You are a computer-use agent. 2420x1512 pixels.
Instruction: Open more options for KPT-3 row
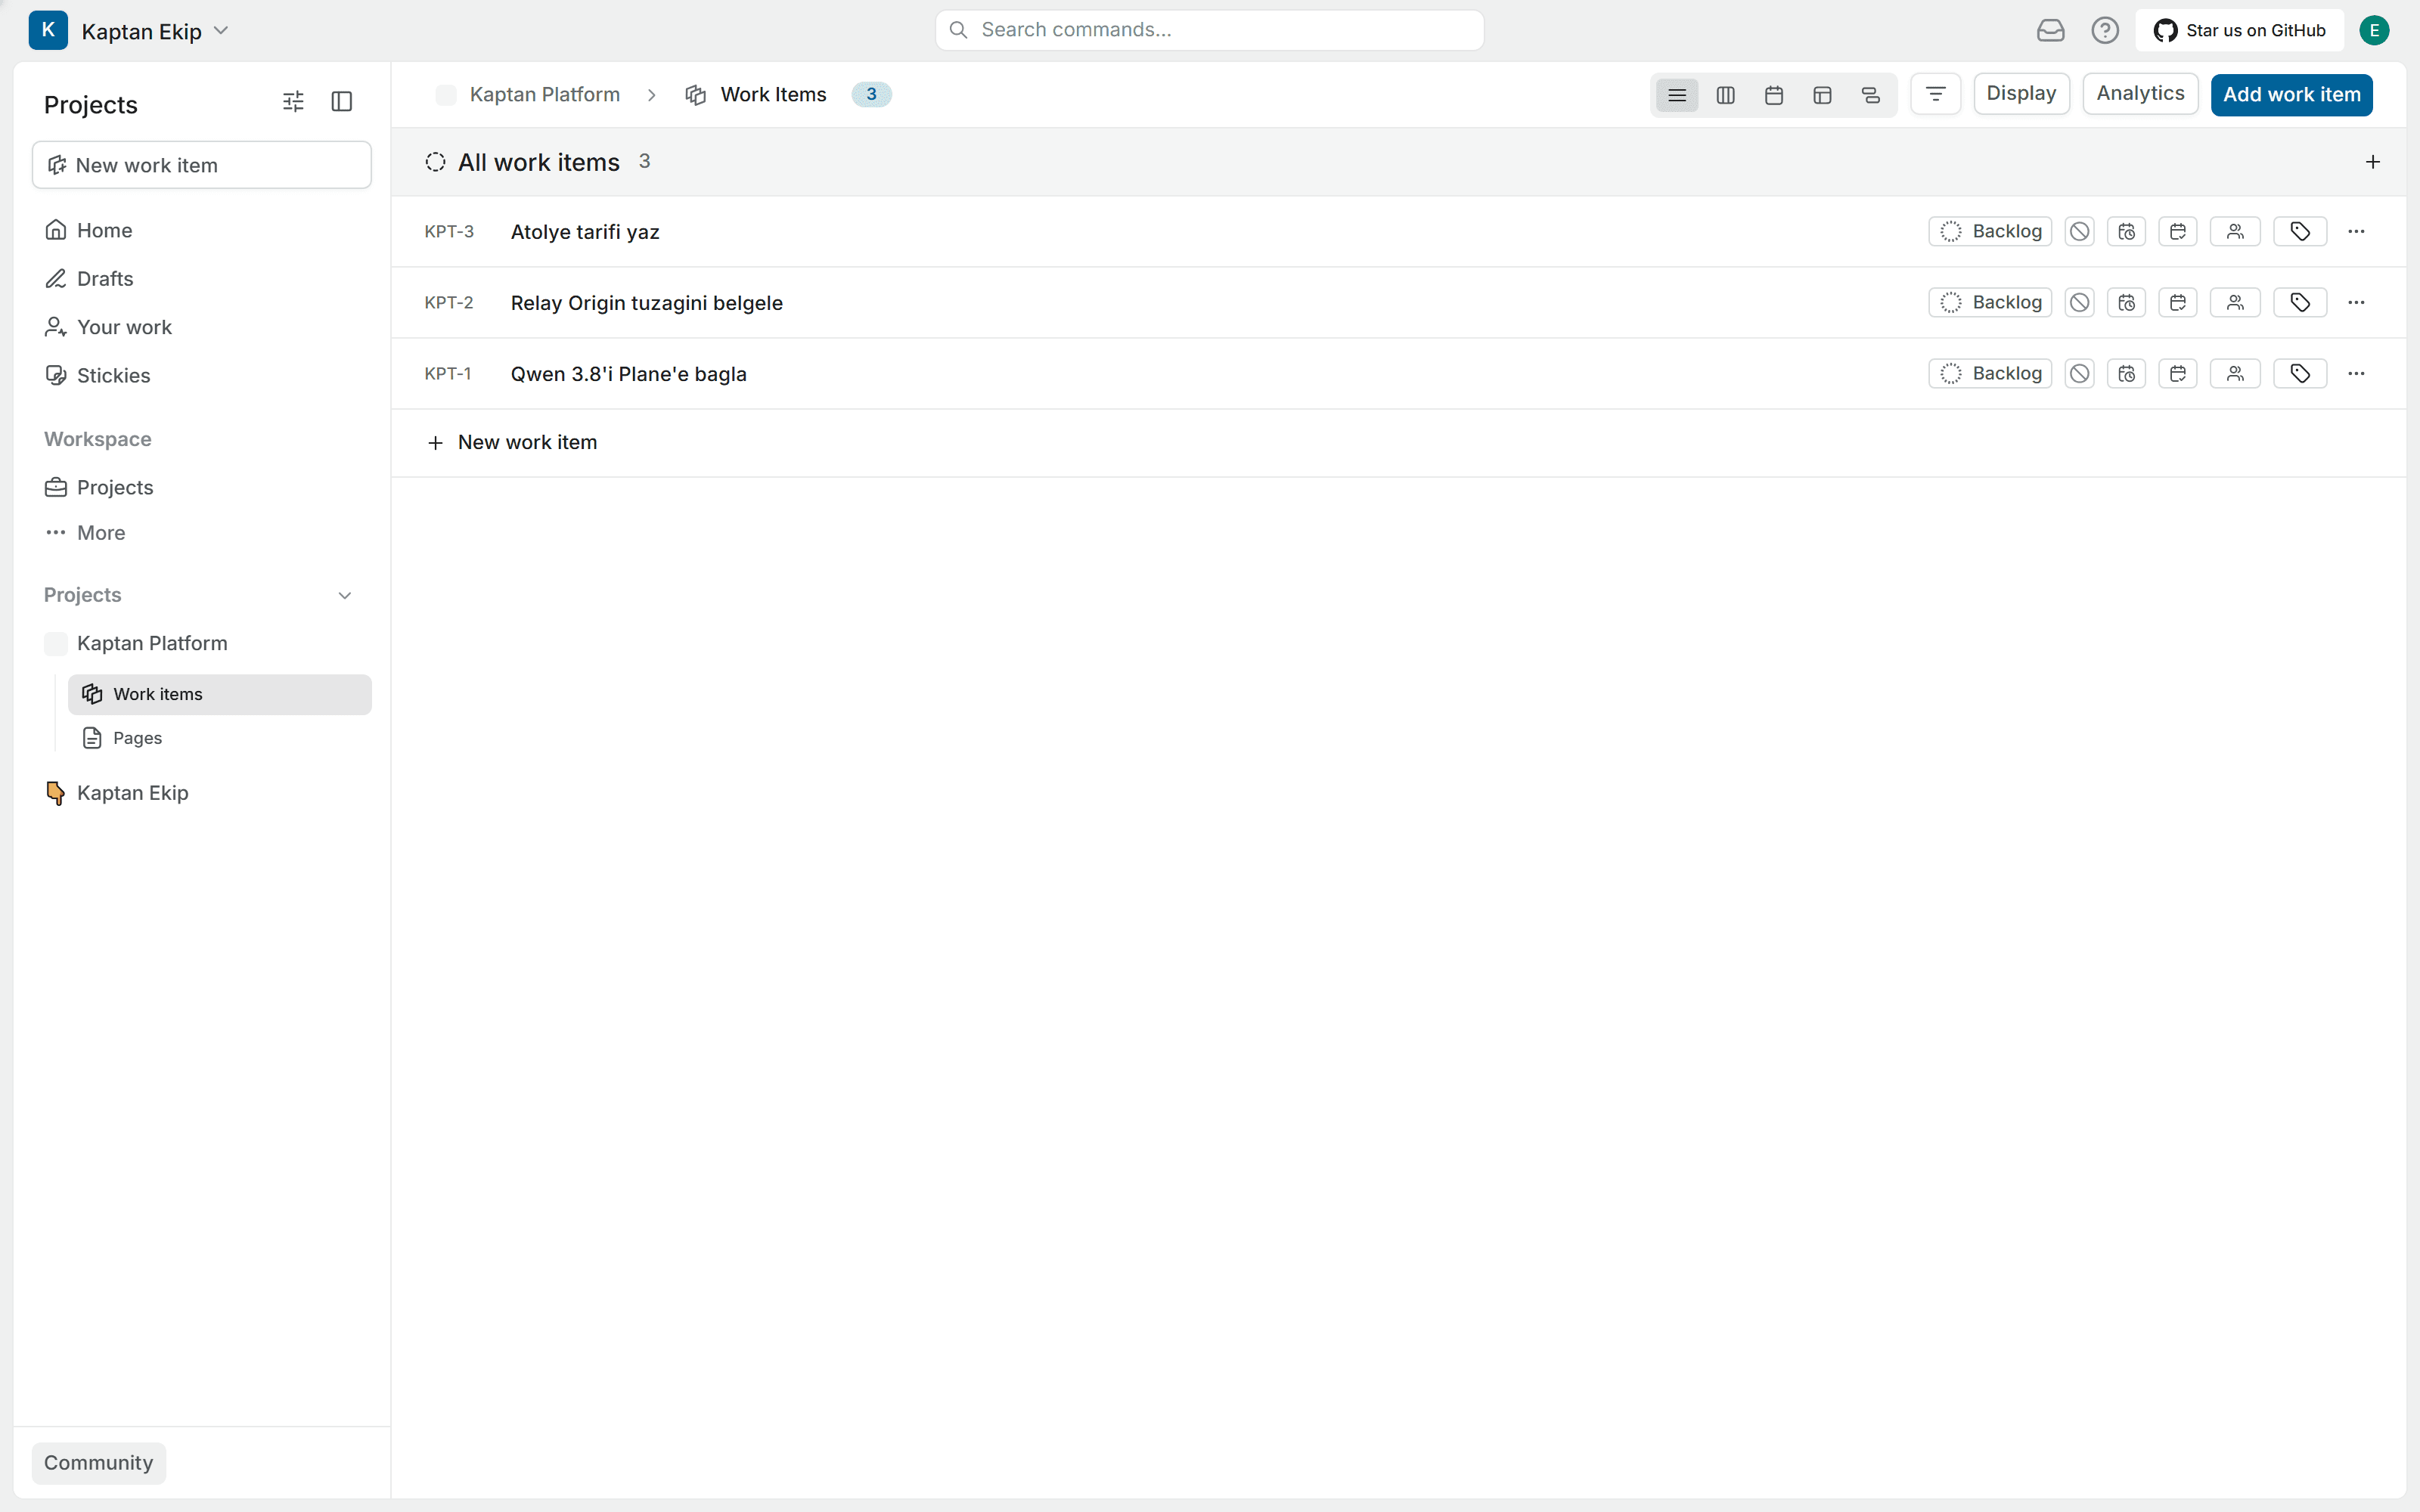(x=2356, y=231)
